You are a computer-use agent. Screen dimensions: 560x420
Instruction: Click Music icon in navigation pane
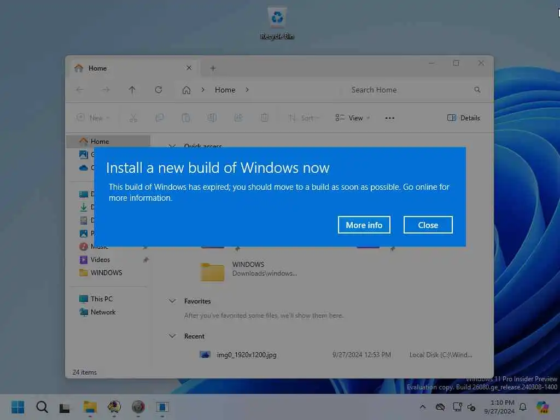(x=84, y=247)
